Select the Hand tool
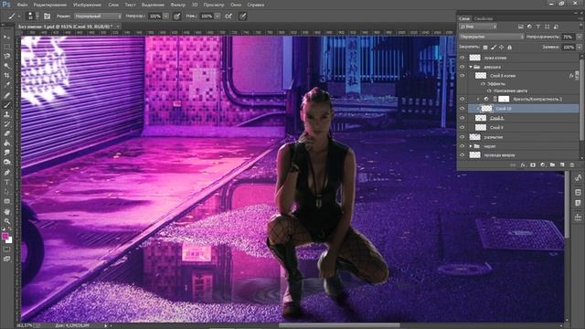This screenshot has height=329, width=585. (x=6, y=211)
